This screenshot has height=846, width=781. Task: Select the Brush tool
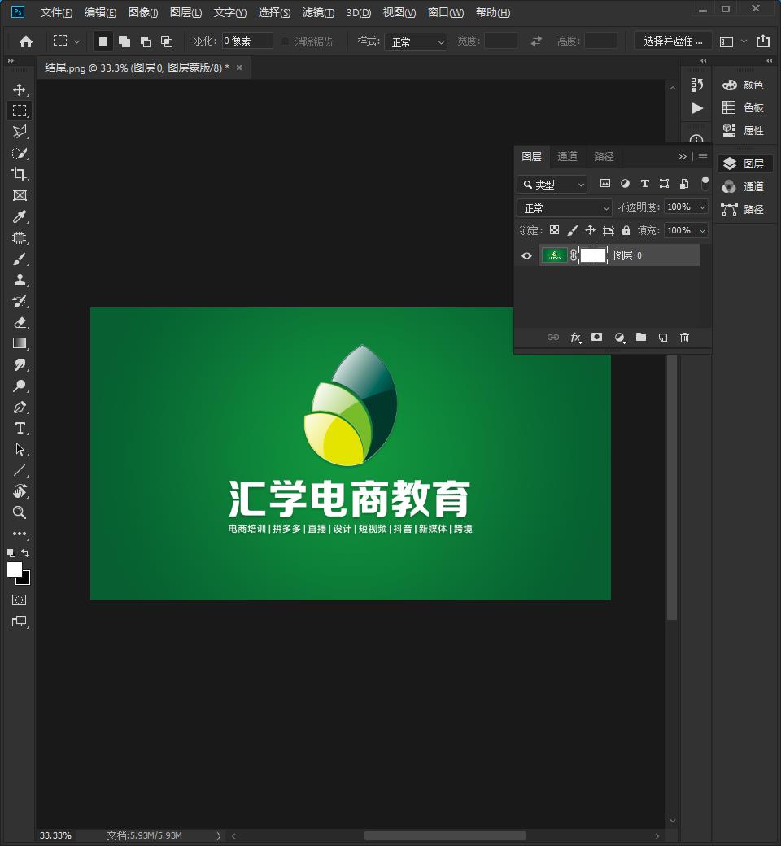pyautogui.click(x=20, y=259)
